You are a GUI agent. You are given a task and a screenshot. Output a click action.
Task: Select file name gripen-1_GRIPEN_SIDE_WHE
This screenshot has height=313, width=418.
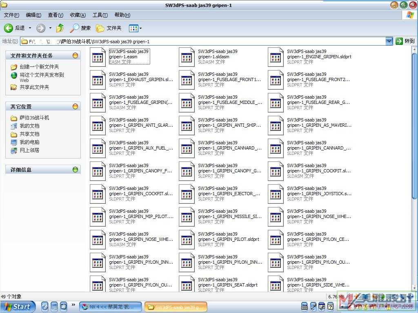coord(318,282)
